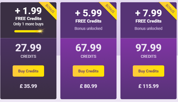
Task: Click the £ 35.99 price label
Action: click(28, 86)
